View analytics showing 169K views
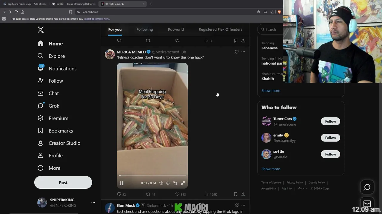382x214 pixels. pos(210,194)
